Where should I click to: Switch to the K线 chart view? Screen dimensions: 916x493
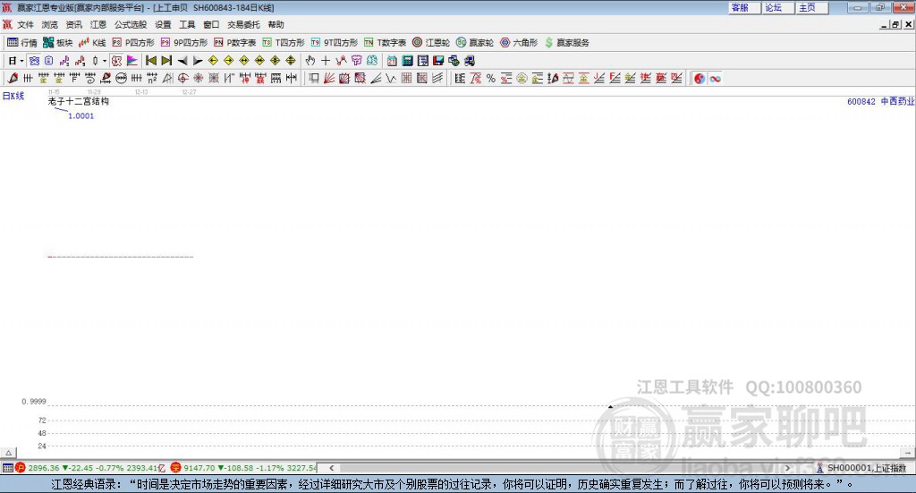tap(92, 43)
